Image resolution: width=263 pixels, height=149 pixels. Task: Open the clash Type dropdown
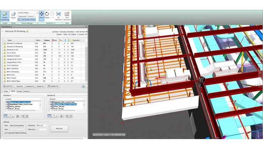click(17, 125)
